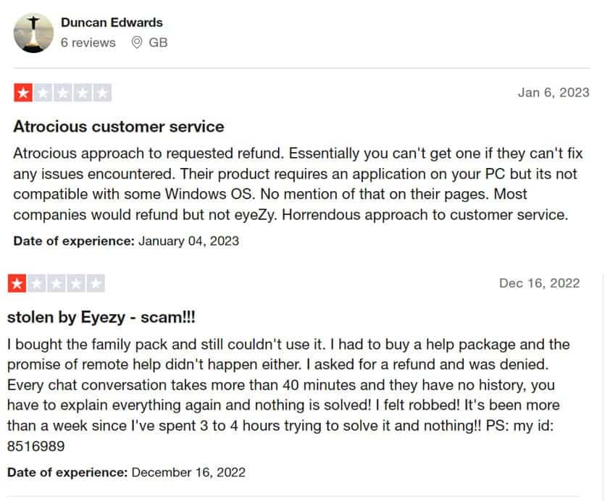The height and width of the screenshot is (501, 610).
Task: Click the GB location pin icon
Action: tap(136, 43)
